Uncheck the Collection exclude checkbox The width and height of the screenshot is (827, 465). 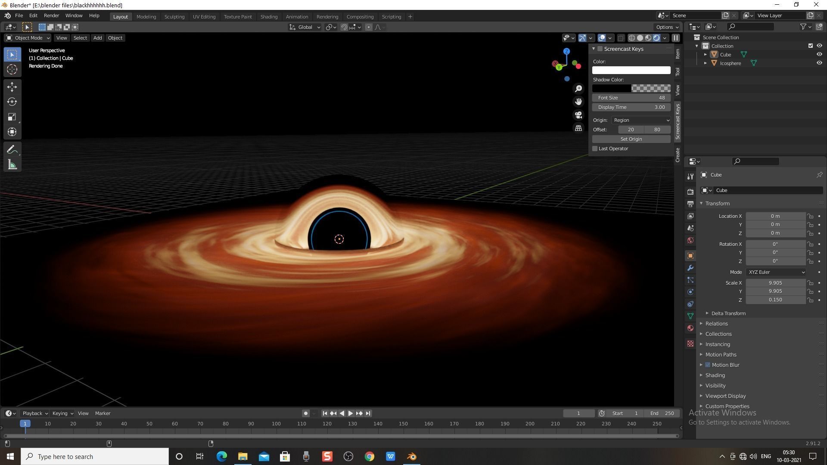tap(811, 46)
